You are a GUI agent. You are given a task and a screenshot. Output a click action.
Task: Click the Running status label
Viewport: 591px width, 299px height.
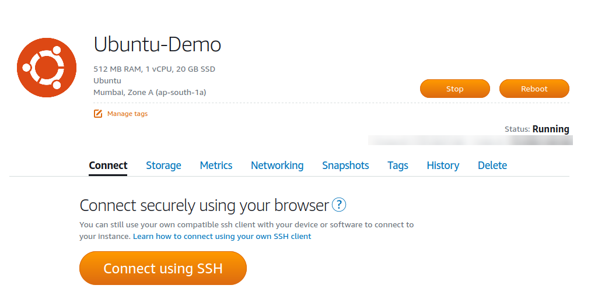pyautogui.click(x=551, y=129)
